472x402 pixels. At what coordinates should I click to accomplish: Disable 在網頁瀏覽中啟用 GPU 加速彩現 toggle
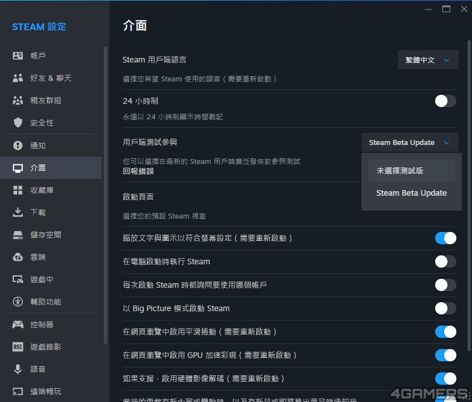(446, 355)
